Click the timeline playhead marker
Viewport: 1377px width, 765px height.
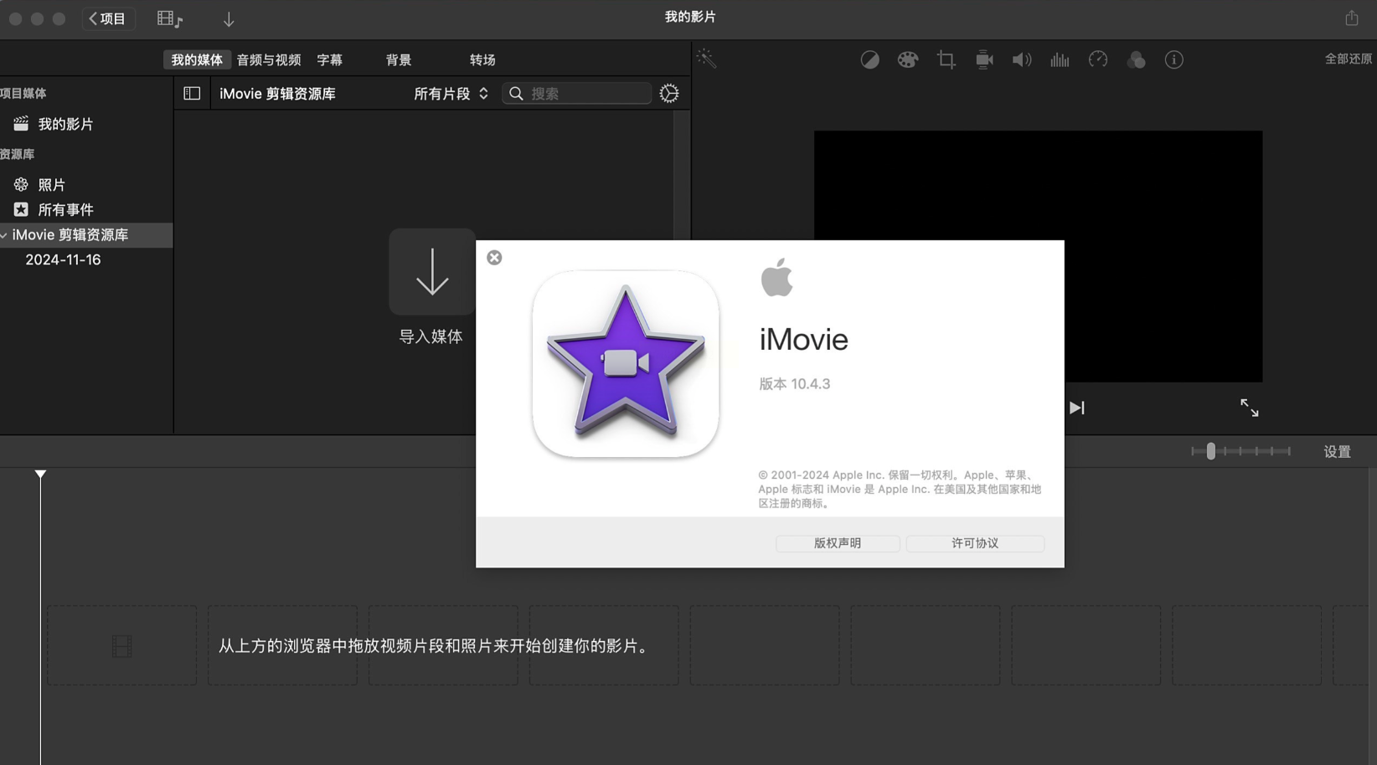(x=40, y=474)
